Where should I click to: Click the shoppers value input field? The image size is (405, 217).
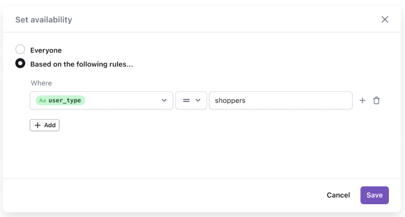[x=280, y=100]
